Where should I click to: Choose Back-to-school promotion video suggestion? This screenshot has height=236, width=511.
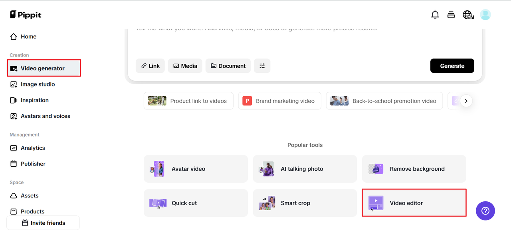(384, 101)
